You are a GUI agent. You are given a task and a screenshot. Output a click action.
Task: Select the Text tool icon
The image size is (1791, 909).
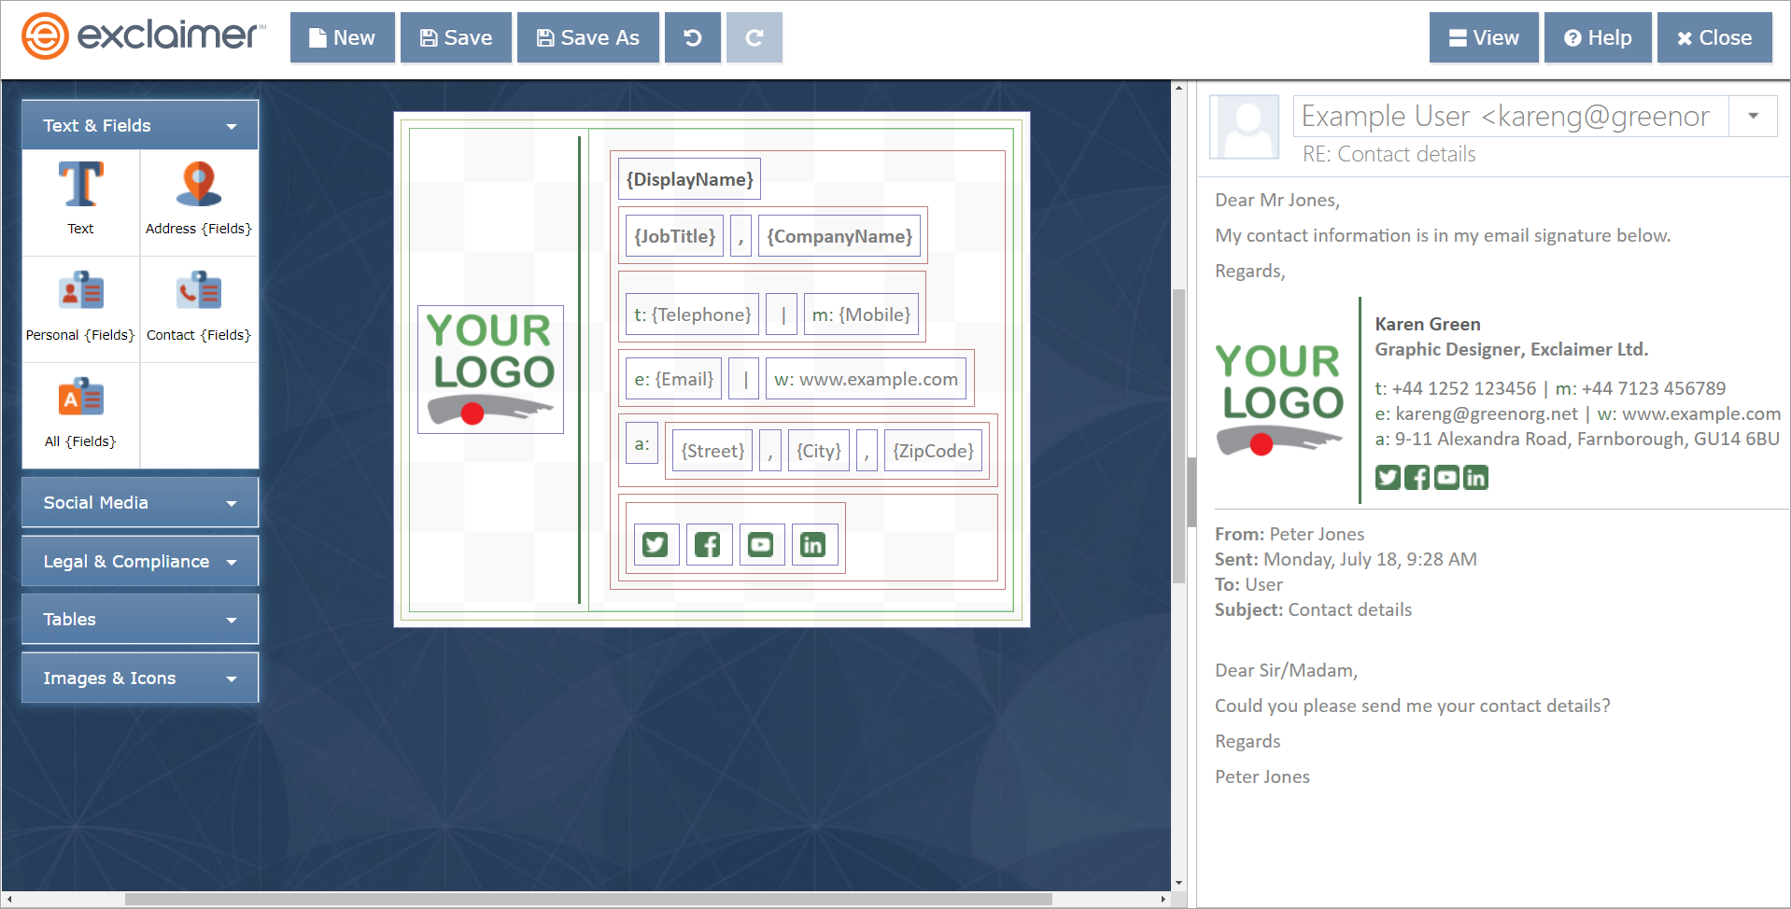click(80, 185)
